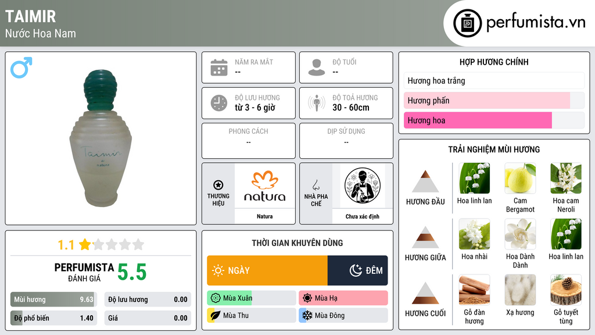Select Hoa linh lan middle note image
This screenshot has width=595, height=335.
coord(566,234)
